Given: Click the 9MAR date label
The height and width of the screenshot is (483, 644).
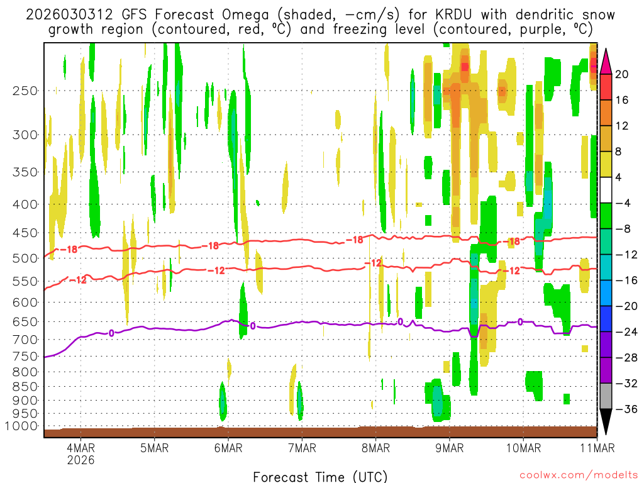Looking at the screenshot, I should [449, 448].
